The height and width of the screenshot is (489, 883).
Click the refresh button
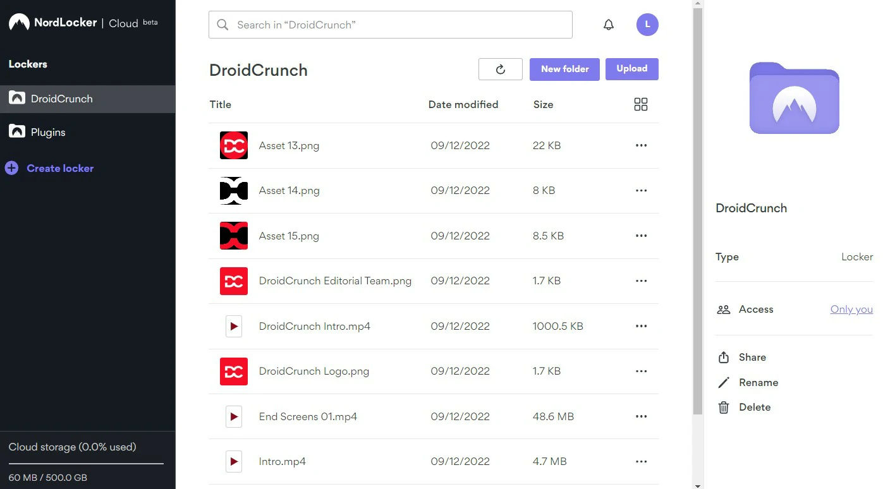tap(501, 69)
